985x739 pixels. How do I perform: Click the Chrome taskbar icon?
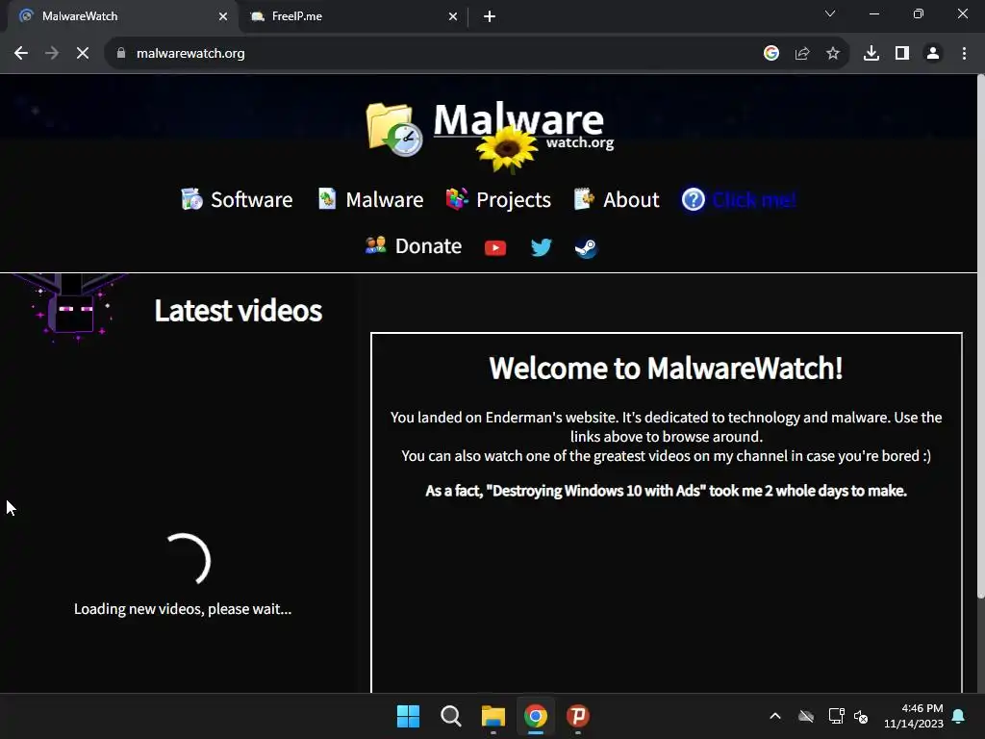tap(536, 716)
